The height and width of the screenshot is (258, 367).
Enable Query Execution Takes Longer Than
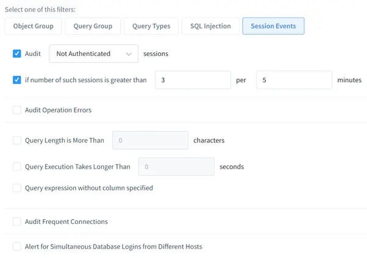point(17,167)
